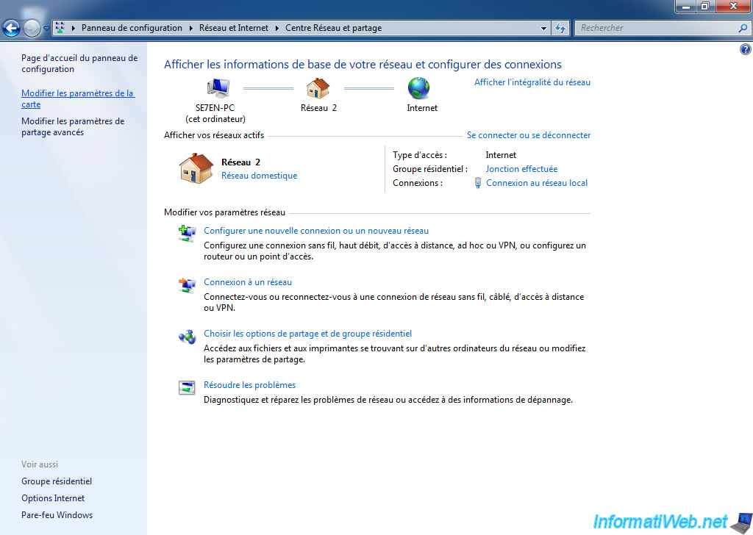Open Modifier les paramètres de la carte
The width and height of the screenshot is (753, 535).
78,99
